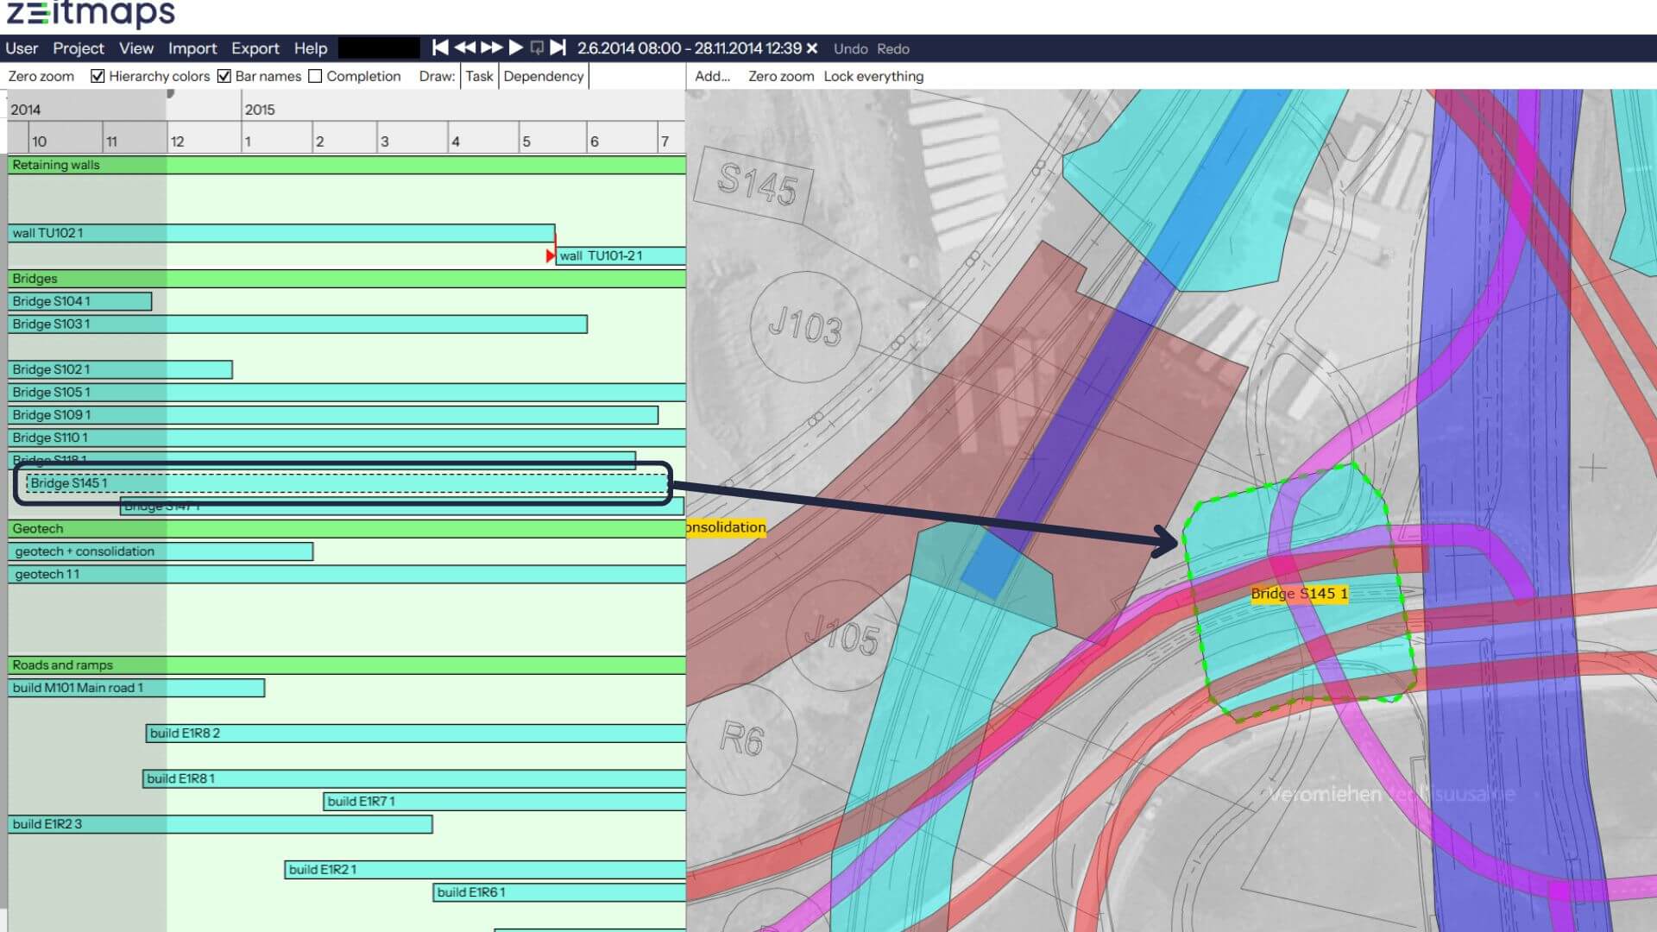This screenshot has width=1657, height=932.
Task: Select the build E1R6 1 bar
Action: pyautogui.click(x=559, y=892)
